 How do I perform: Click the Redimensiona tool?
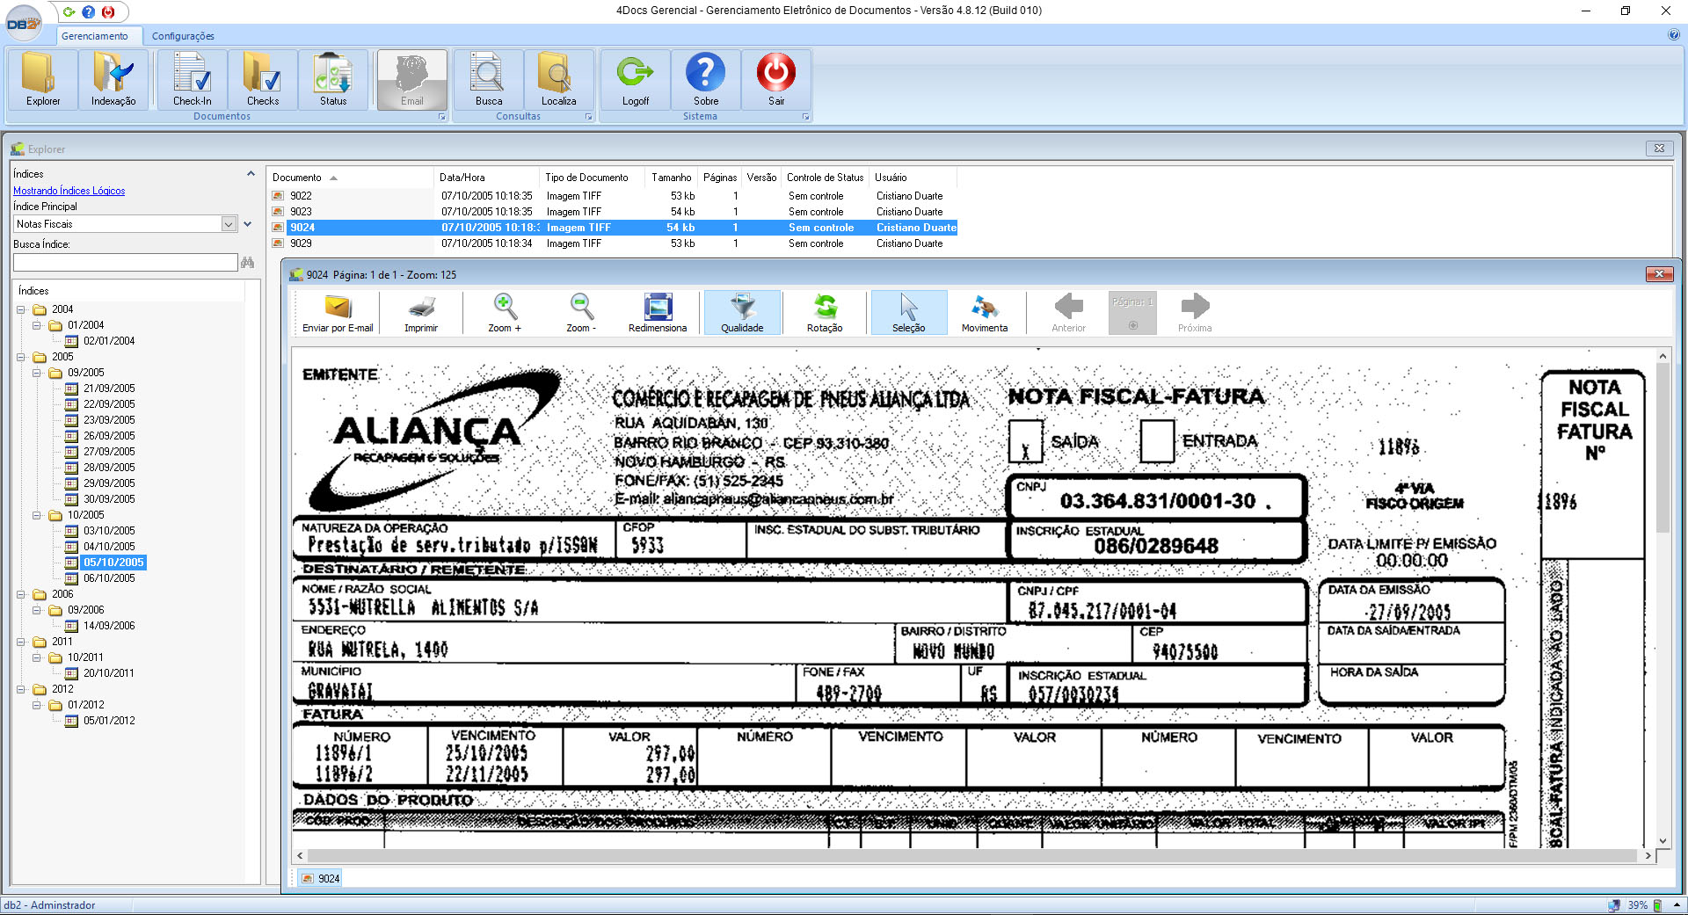658,313
